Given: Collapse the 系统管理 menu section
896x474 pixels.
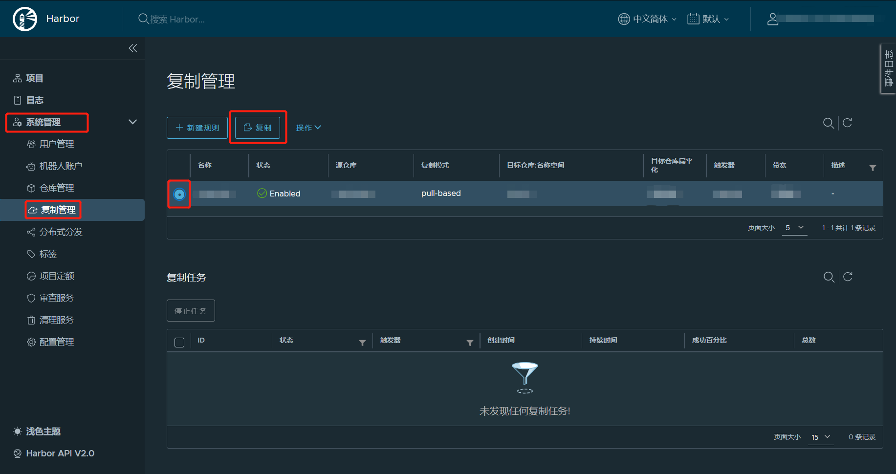Looking at the screenshot, I should coord(132,122).
